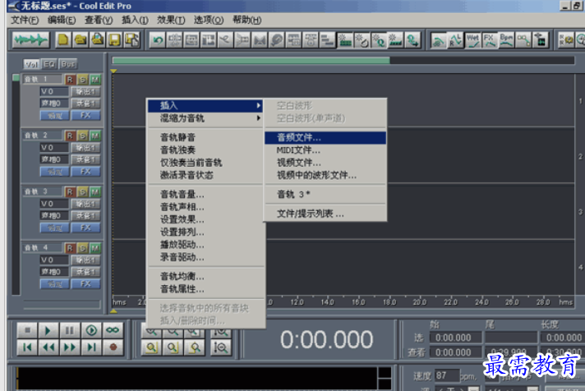Solo track 1 with S button
This screenshot has height=391, width=585.
(82, 80)
